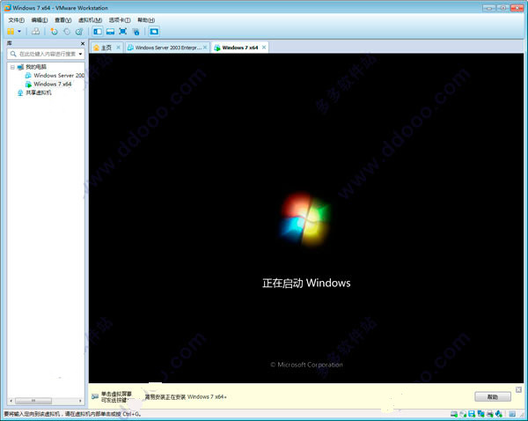Open the library search filter dropdown
The image size is (528, 421).
coord(80,54)
